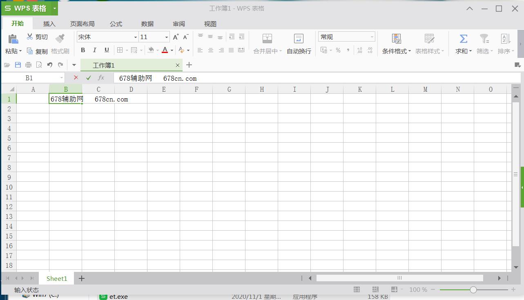Open the 视图 tab
The image size is (524, 300).
[210, 24]
